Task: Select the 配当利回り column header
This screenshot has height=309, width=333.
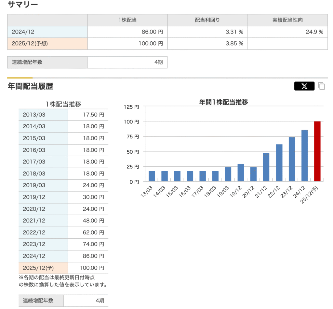Action: coord(207,20)
